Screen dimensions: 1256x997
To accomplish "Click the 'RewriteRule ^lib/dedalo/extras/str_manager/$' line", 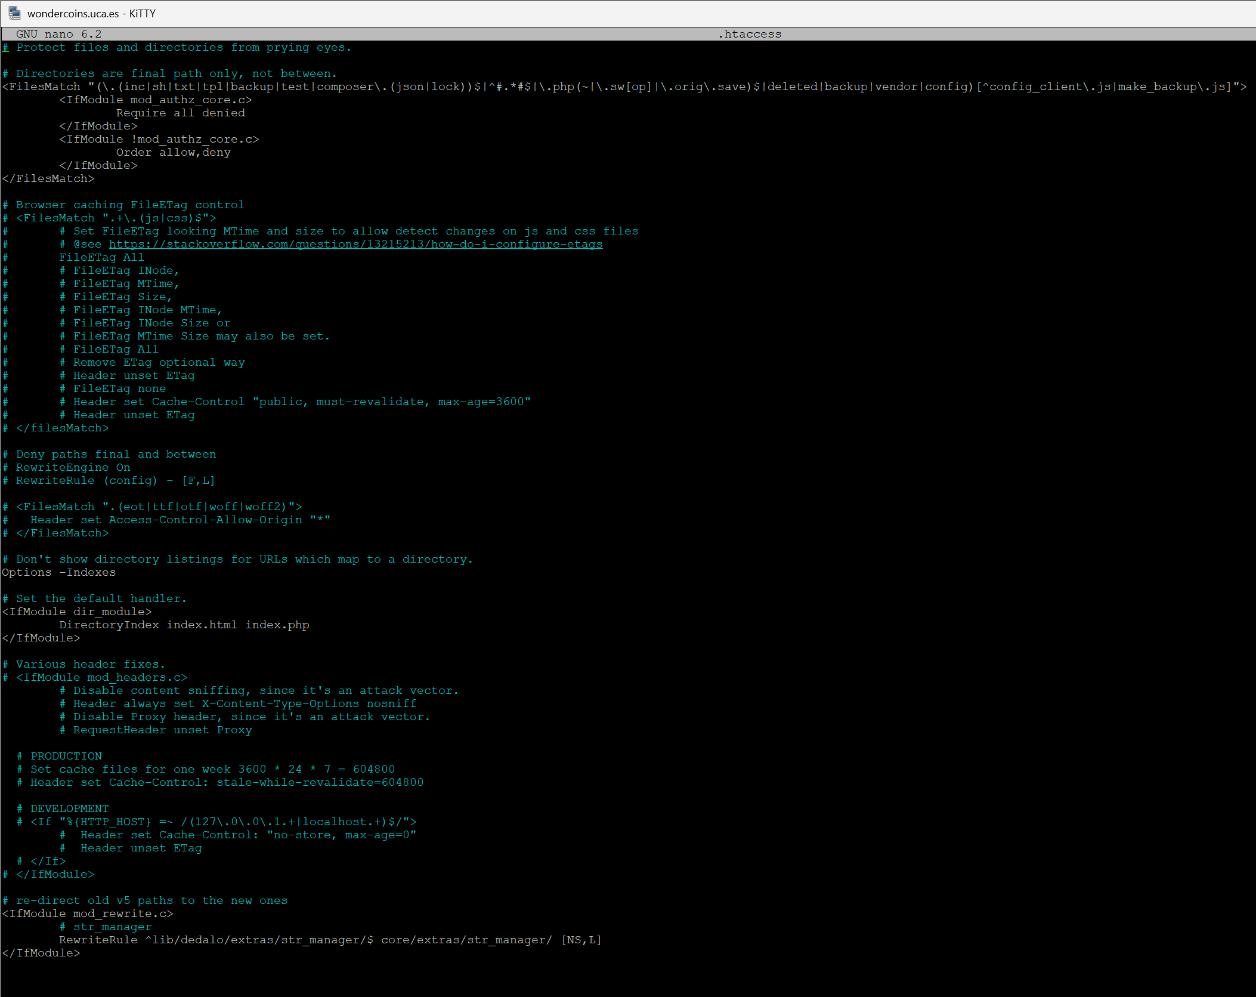I will (x=330, y=940).
